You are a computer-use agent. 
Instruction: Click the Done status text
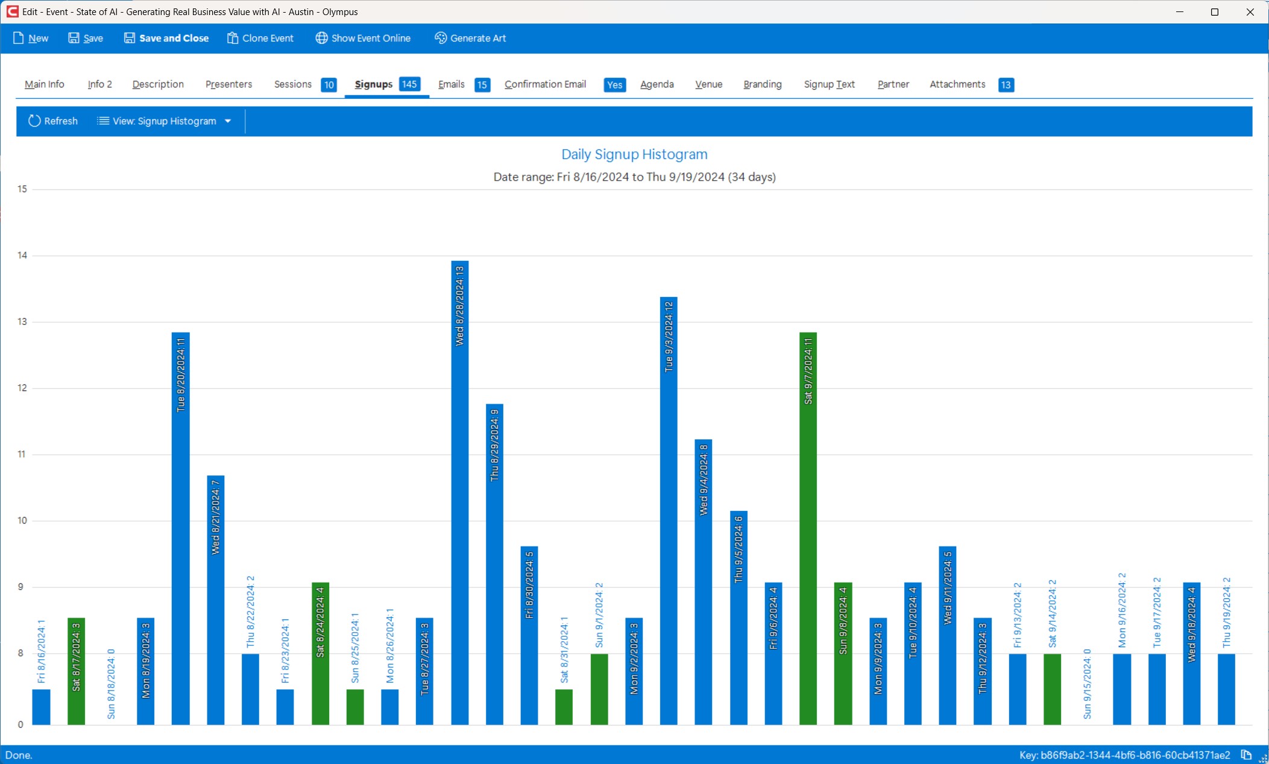click(x=19, y=755)
